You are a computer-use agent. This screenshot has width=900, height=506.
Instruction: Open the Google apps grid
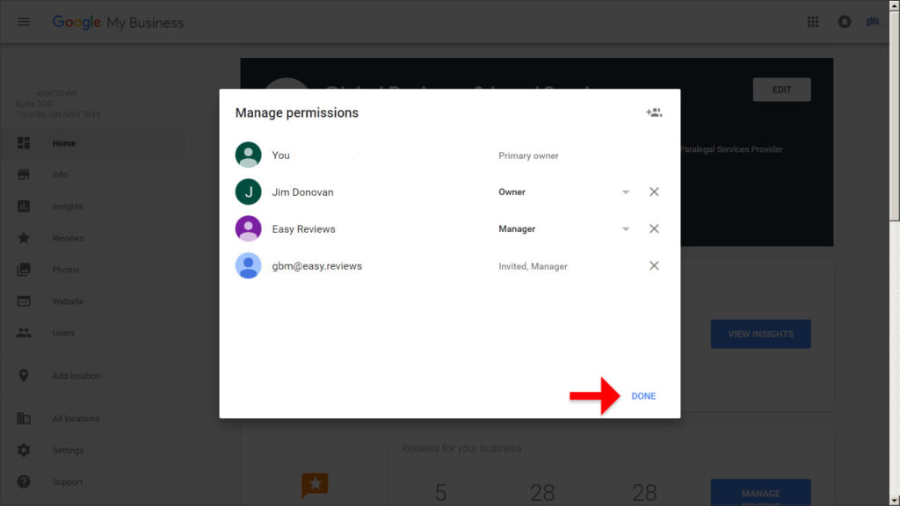[x=813, y=22]
